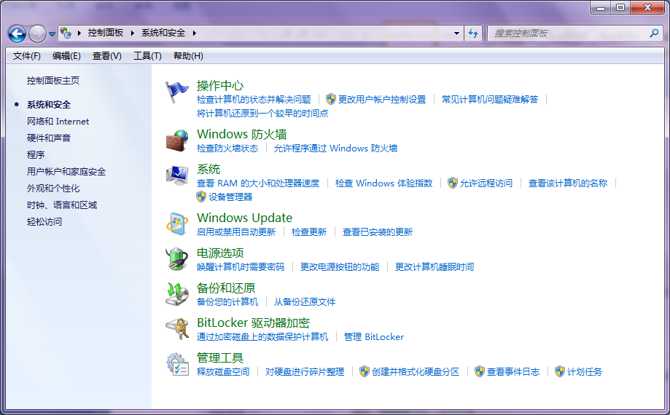Screen dimensions: 670x415
Task: Click 启用或禁用自动更新 link
Action: (236, 232)
